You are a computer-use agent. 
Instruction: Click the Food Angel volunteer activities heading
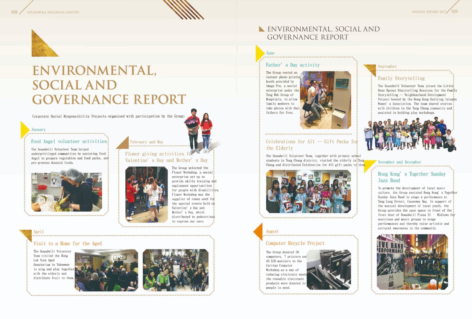pyautogui.click(x=69, y=141)
